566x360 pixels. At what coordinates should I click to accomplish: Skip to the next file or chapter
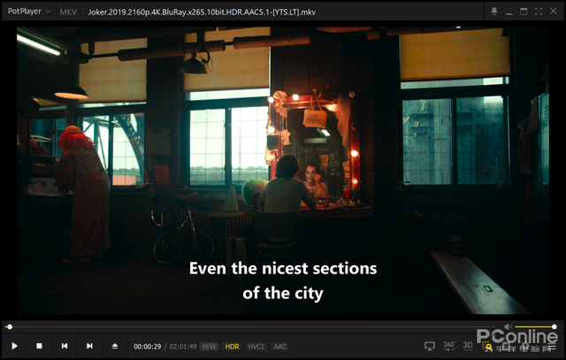pyautogui.click(x=89, y=346)
